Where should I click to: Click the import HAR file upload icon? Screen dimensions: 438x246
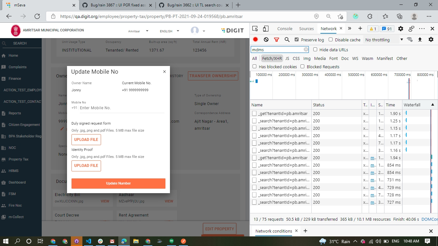[420, 39]
